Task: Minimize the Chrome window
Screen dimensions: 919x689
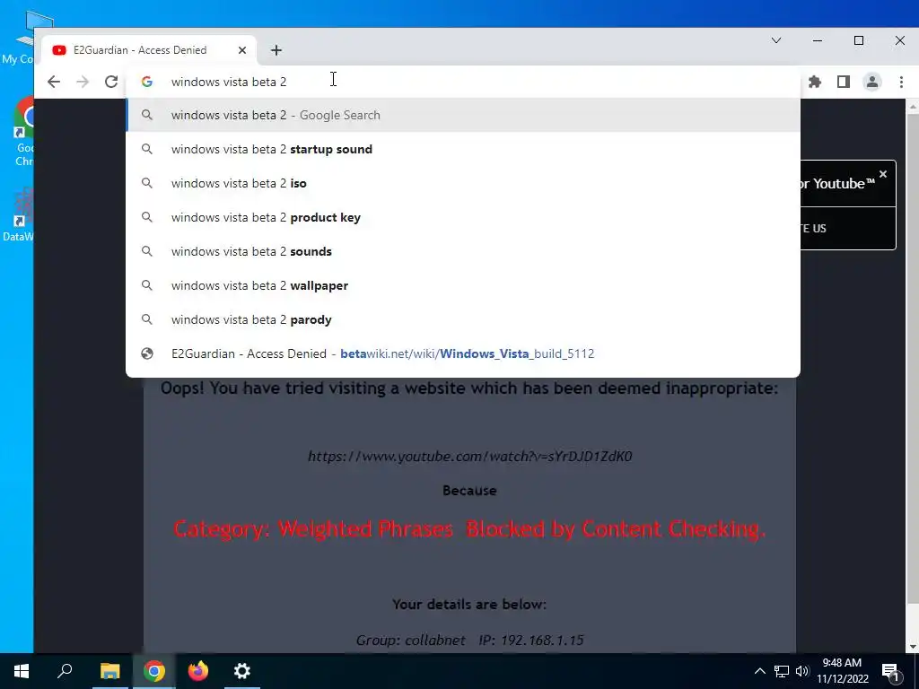Action: (x=818, y=40)
